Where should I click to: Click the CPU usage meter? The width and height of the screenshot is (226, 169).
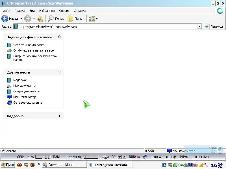(43, 157)
